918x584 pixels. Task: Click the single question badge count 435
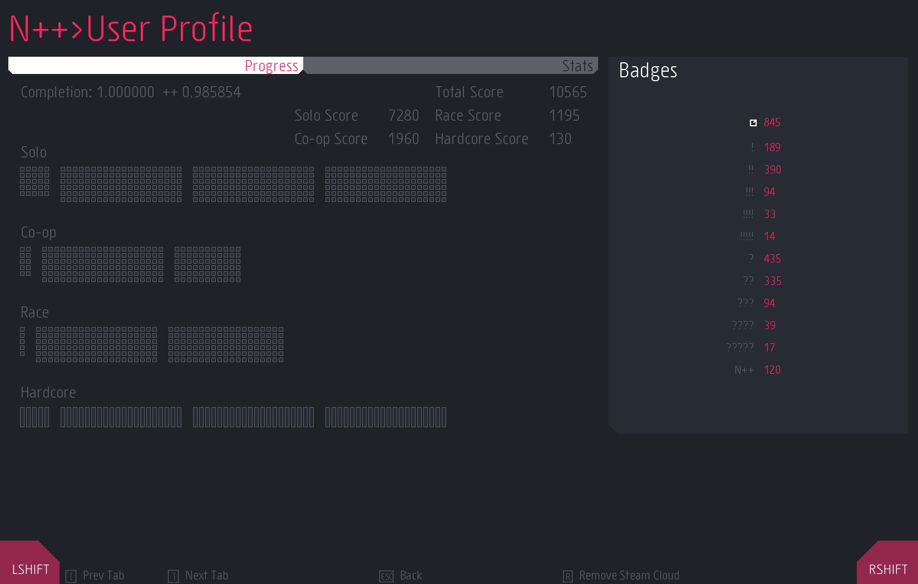tap(773, 259)
